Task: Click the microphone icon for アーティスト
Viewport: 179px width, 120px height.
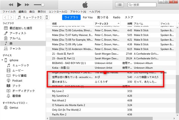Action: (6, 33)
